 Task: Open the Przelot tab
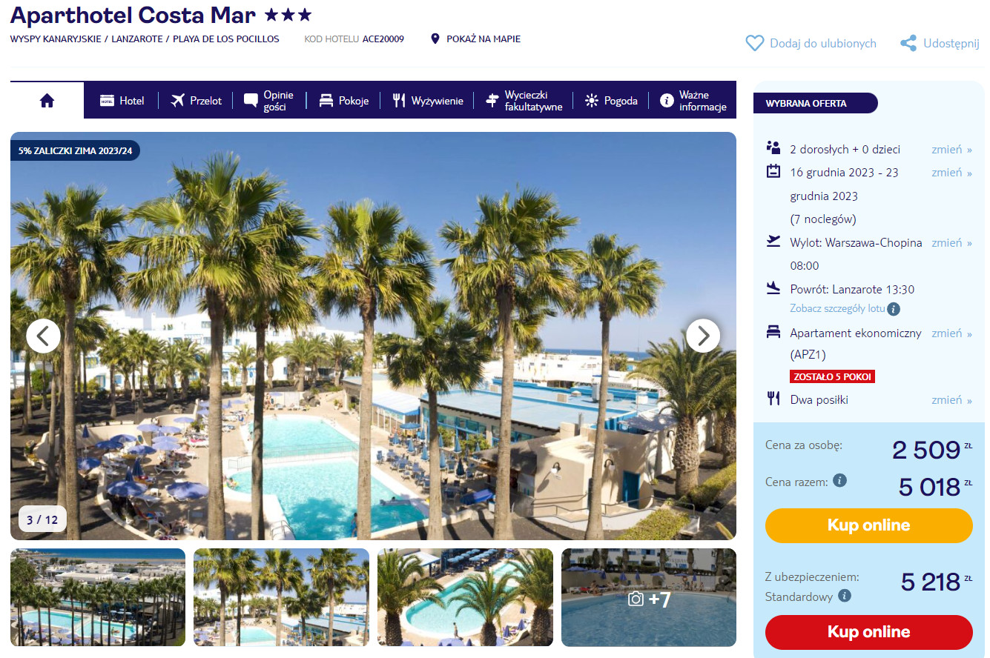[196, 101]
